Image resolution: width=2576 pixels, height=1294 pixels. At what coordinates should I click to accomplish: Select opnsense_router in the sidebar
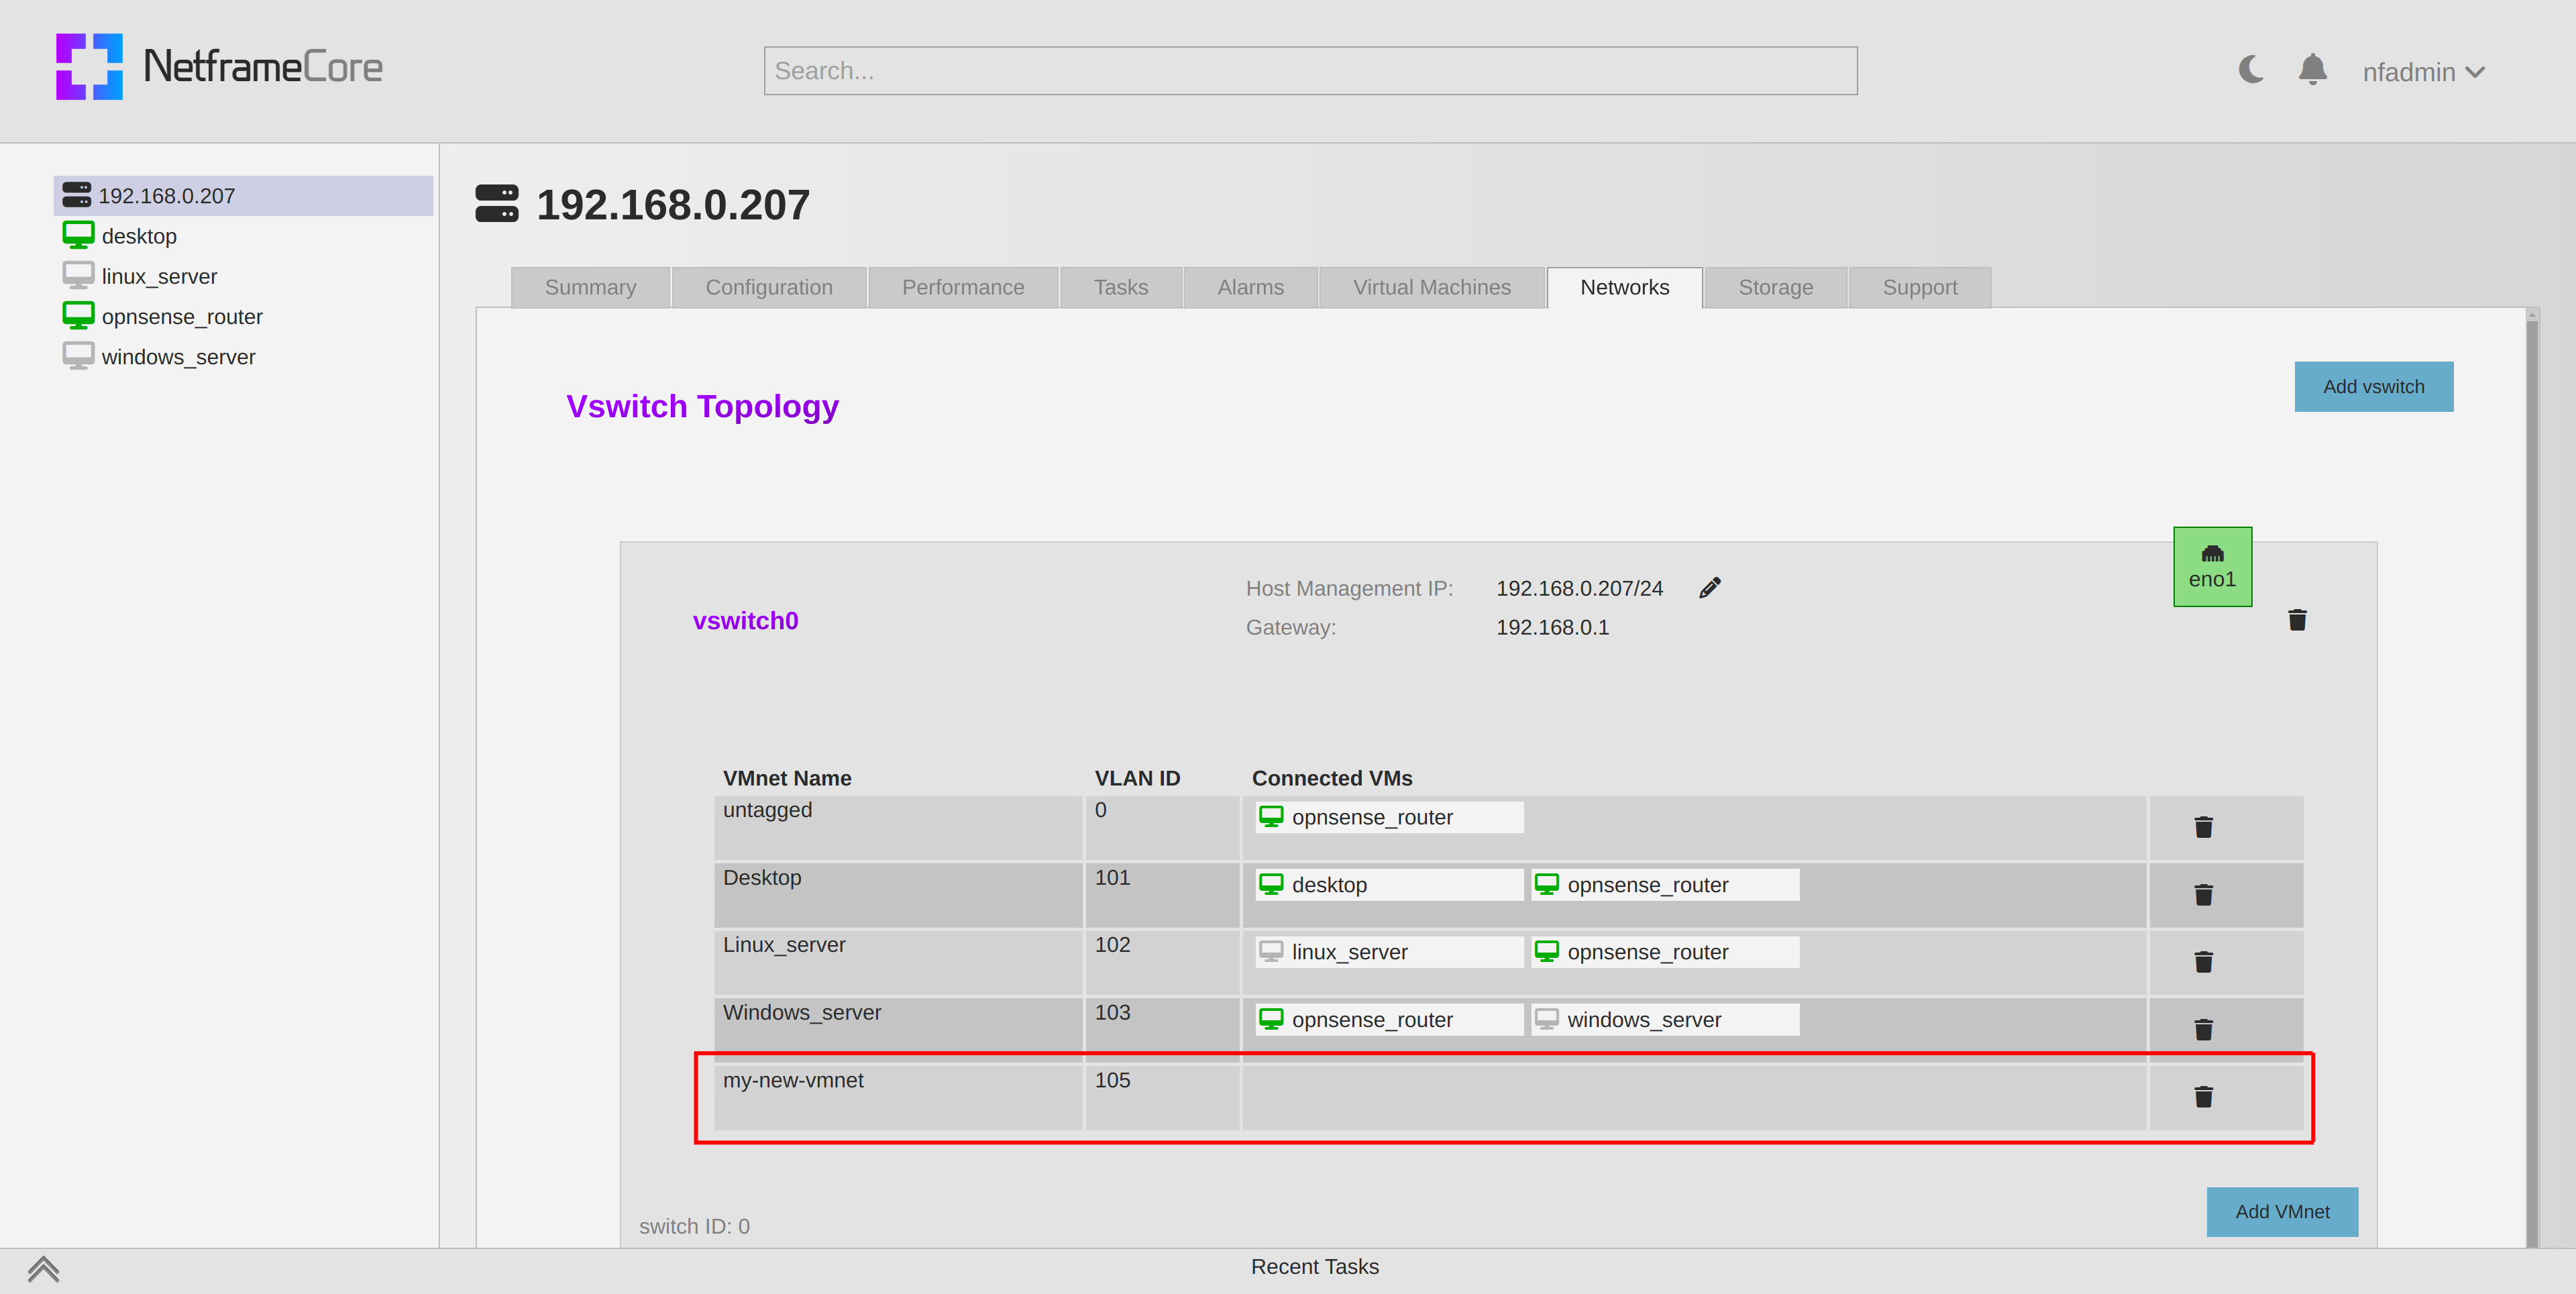pyautogui.click(x=163, y=316)
